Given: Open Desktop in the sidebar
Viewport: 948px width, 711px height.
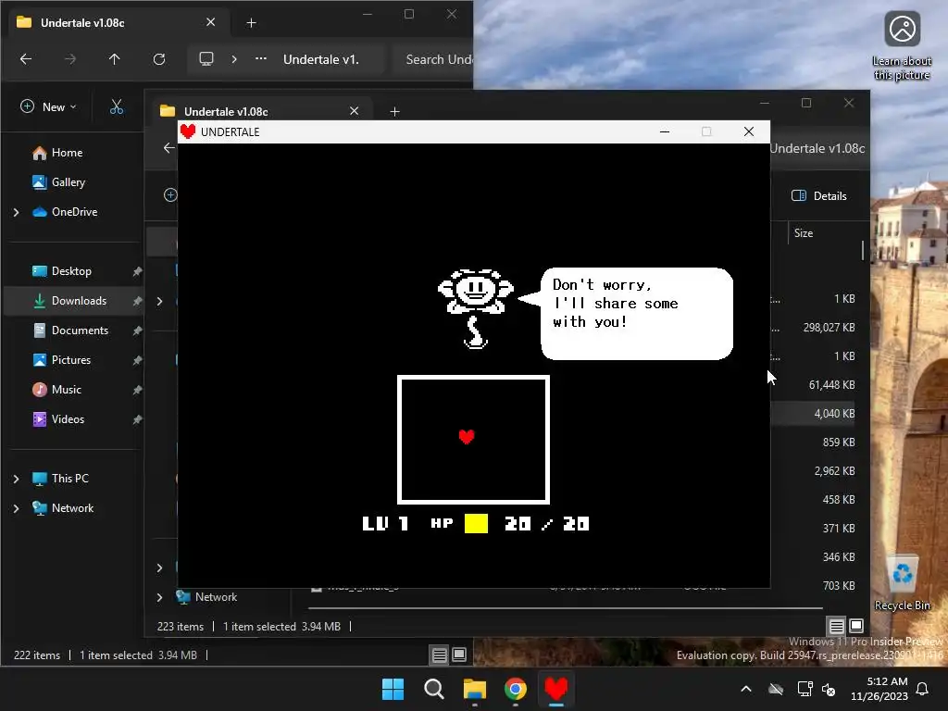Looking at the screenshot, I should 62,271.
